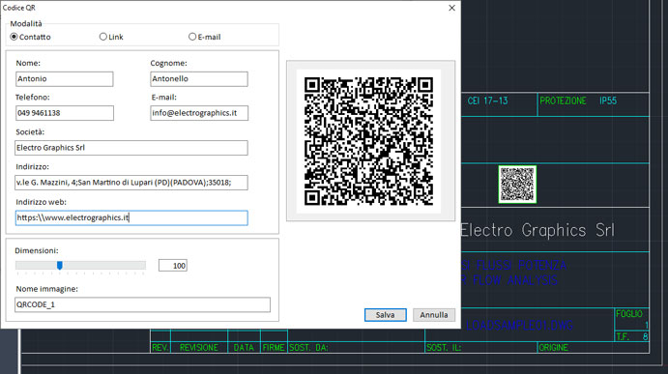
Task: Click the Cognome field containing Antonello
Action: (x=199, y=79)
